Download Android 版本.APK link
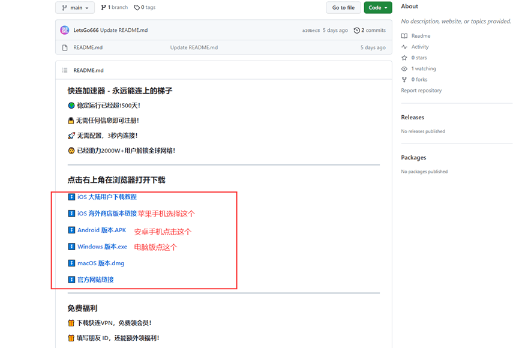 point(101,230)
